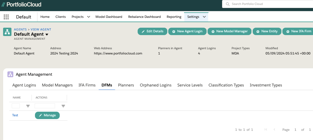This screenshot has width=313, height=140.
Task: Click Manage button for Test row
Action: pyautogui.click(x=47, y=115)
